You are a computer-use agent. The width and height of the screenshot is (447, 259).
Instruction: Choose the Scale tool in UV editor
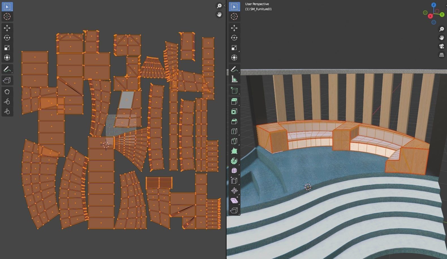click(x=7, y=48)
